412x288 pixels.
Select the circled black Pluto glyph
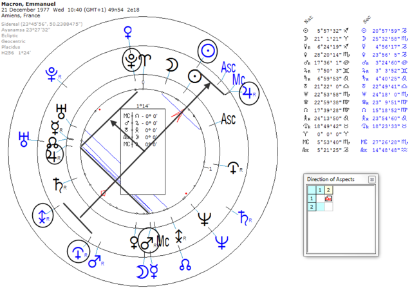coord(131,60)
